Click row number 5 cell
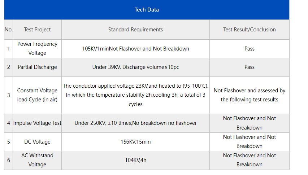This screenshot has width=308, height=175. click(x=8, y=142)
